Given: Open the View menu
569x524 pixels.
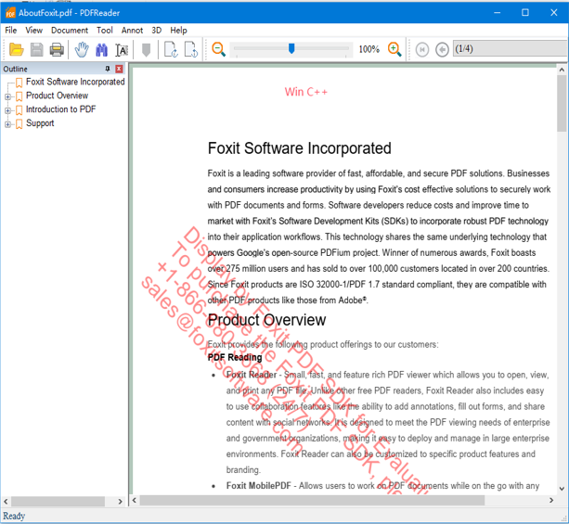Looking at the screenshot, I should click(x=33, y=30).
